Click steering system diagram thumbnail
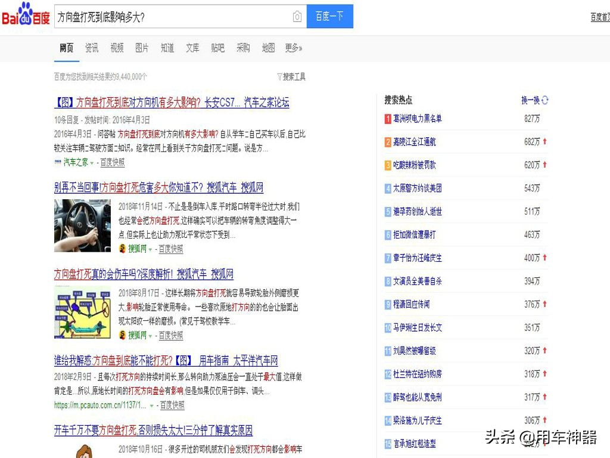This screenshot has width=610, height=458. 82,312
